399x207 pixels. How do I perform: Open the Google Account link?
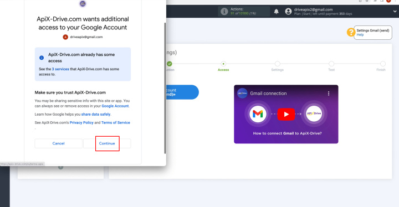(115, 106)
